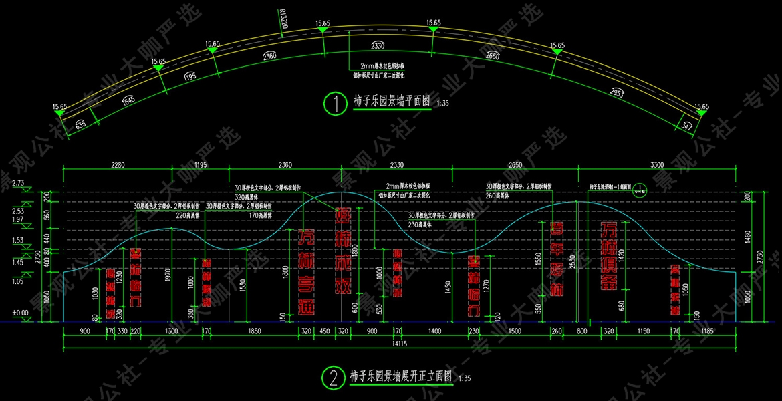782x401 pixels.
Task: Click the 2280 top dimension in elevation
Action: 118,164
